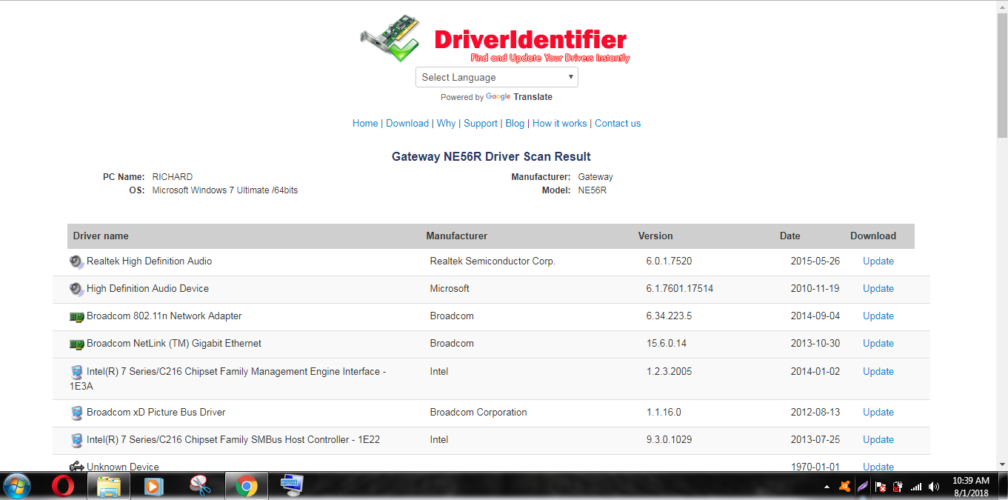Click the High Definition Audio Device speaker icon

pos(77,289)
